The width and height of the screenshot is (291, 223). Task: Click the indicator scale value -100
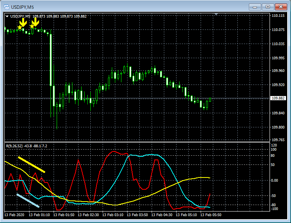(275, 209)
